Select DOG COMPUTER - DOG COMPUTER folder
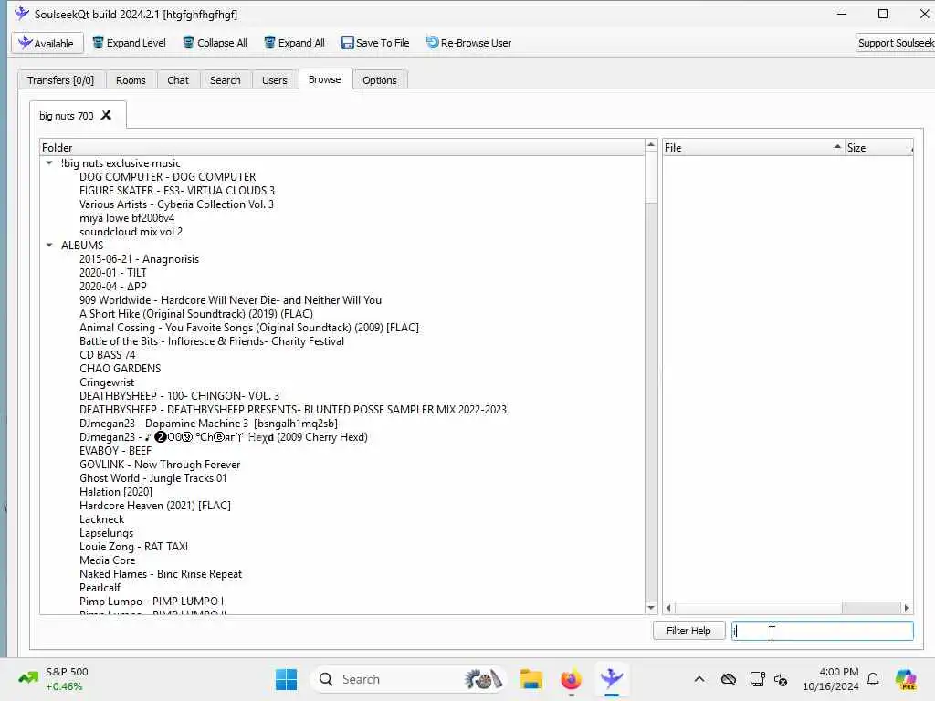Image resolution: width=935 pixels, height=701 pixels. tap(168, 176)
